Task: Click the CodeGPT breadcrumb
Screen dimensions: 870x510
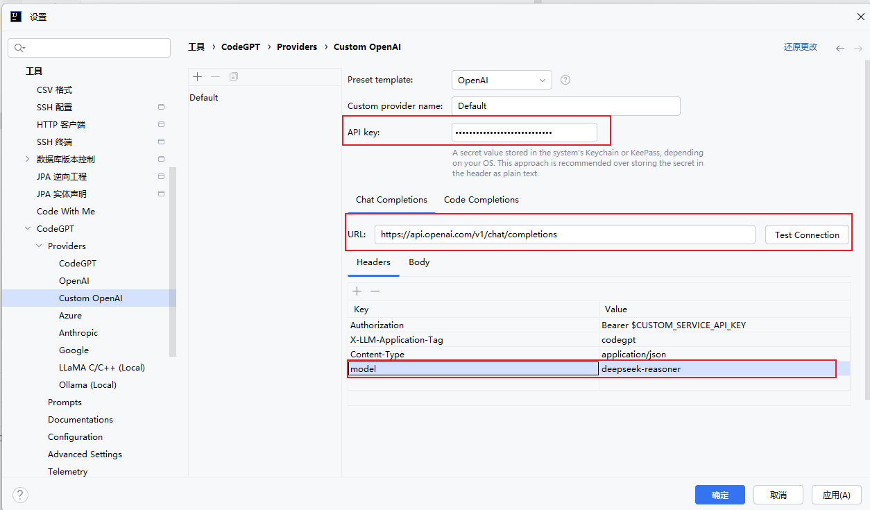Action: [x=241, y=47]
